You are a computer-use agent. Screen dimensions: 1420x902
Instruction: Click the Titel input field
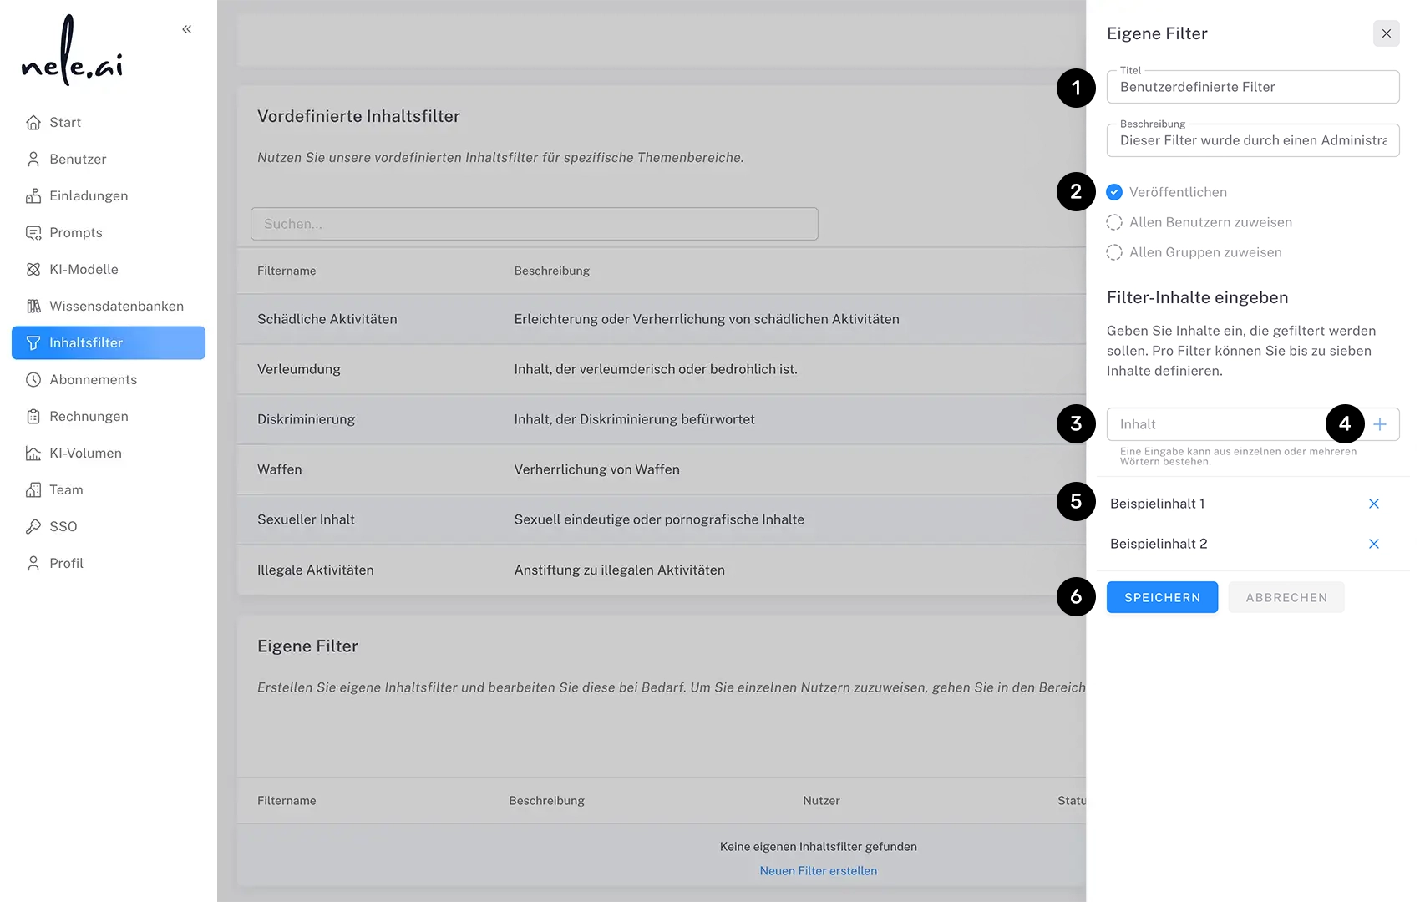click(x=1253, y=87)
